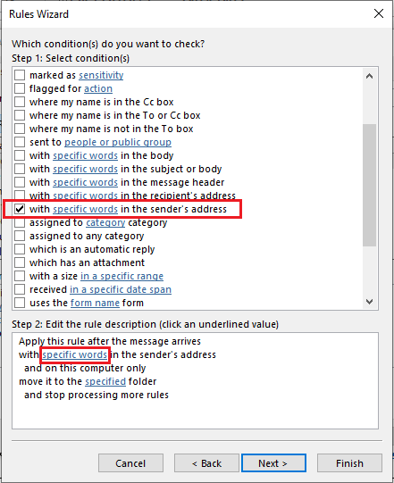Open the 'form name' link

95,304
